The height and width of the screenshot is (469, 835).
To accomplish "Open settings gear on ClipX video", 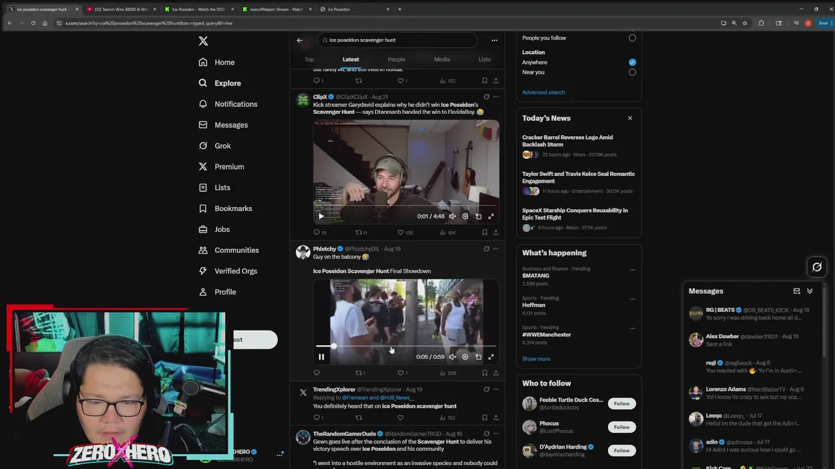I will click(465, 216).
